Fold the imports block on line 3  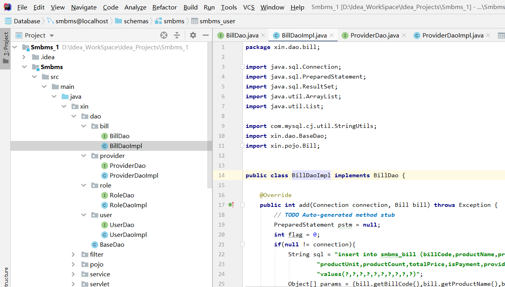tap(242, 67)
